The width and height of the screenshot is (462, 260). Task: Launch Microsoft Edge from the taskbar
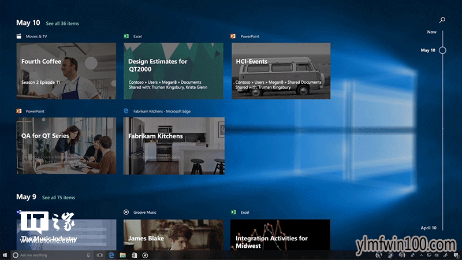tap(111, 255)
